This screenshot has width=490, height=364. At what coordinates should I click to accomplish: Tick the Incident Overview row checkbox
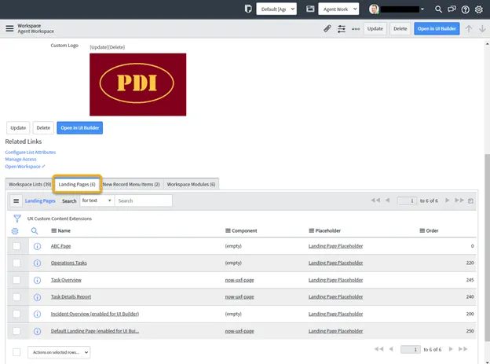click(x=16, y=313)
